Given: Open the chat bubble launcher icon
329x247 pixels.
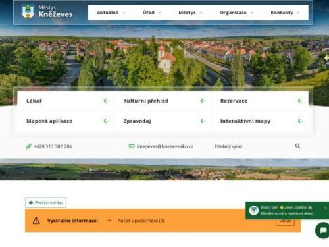Looking at the screenshot, I should [x=323, y=231].
